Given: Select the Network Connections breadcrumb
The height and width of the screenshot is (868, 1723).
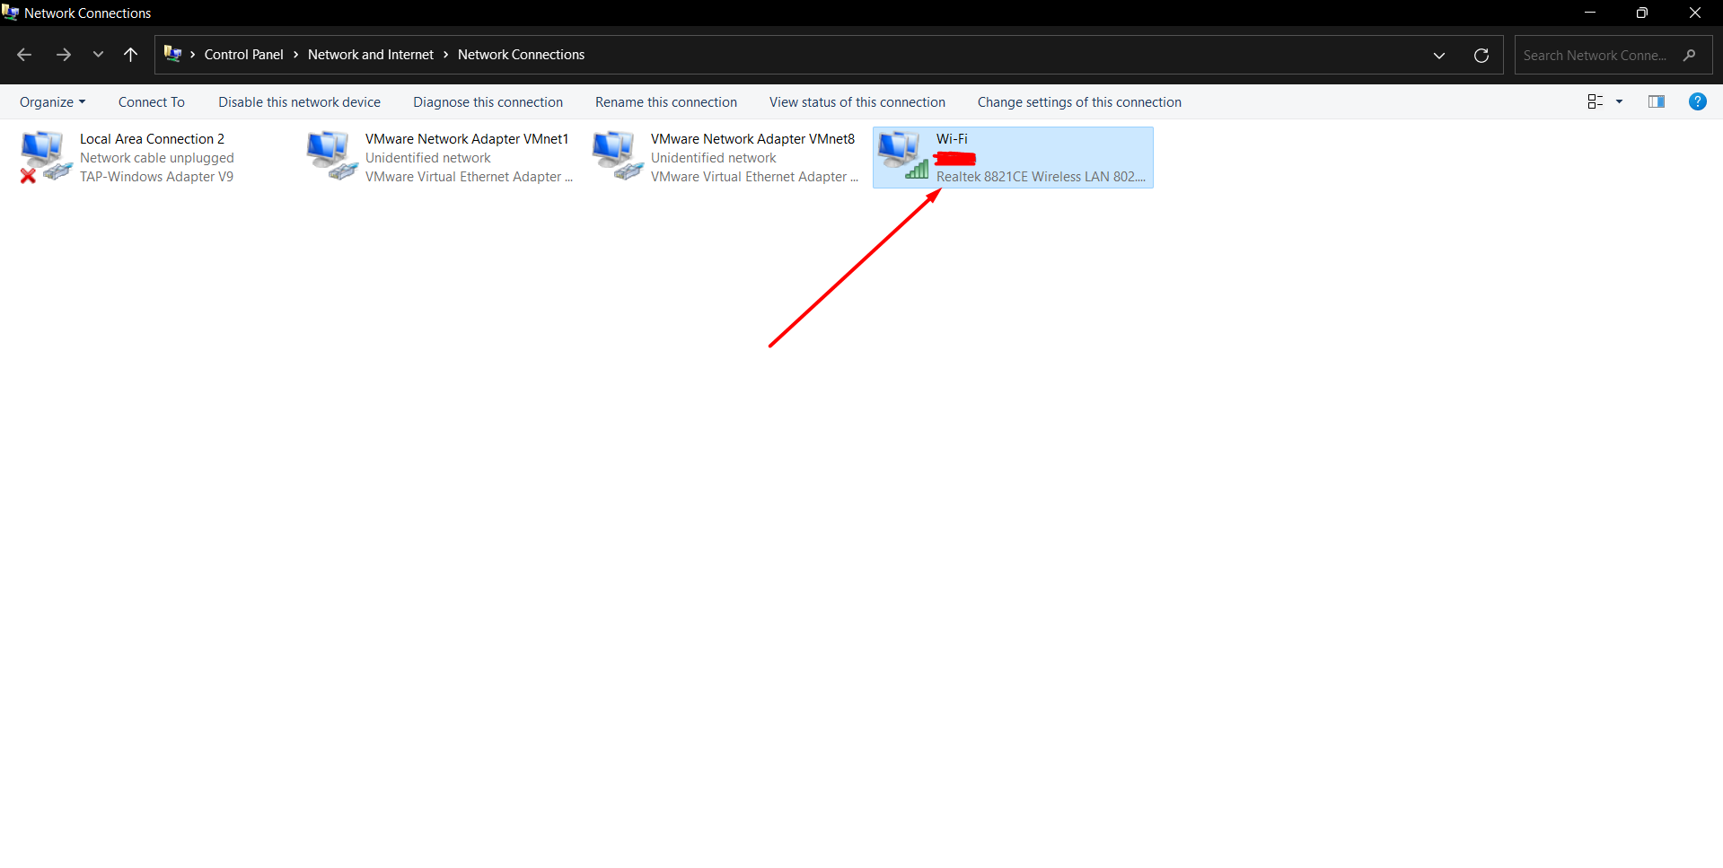Looking at the screenshot, I should click(x=521, y=55).
